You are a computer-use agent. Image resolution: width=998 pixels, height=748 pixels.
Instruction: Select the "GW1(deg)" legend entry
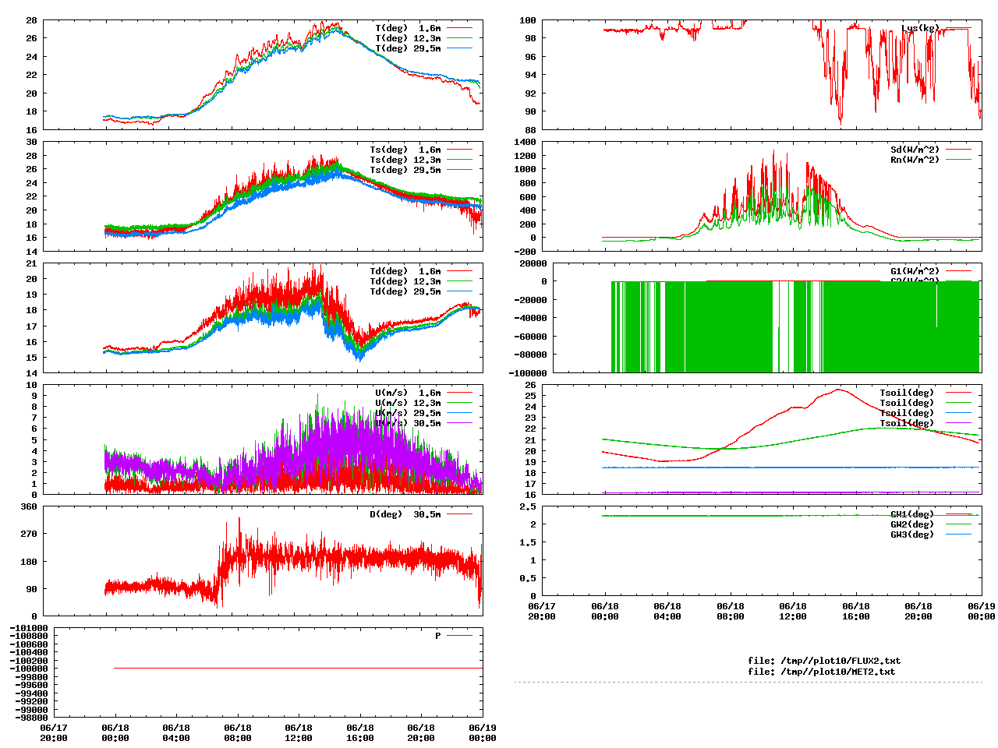click(911, 514)
